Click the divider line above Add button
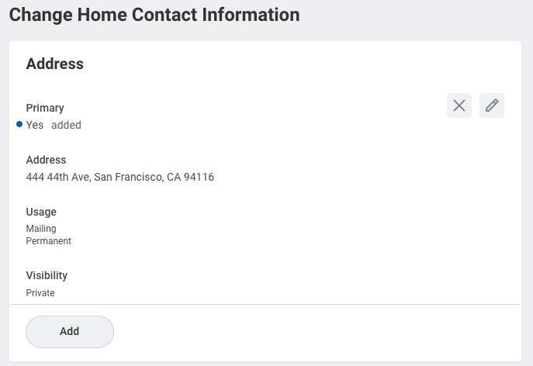This screenshot has height=366, width=533. [x=264, y=304]
